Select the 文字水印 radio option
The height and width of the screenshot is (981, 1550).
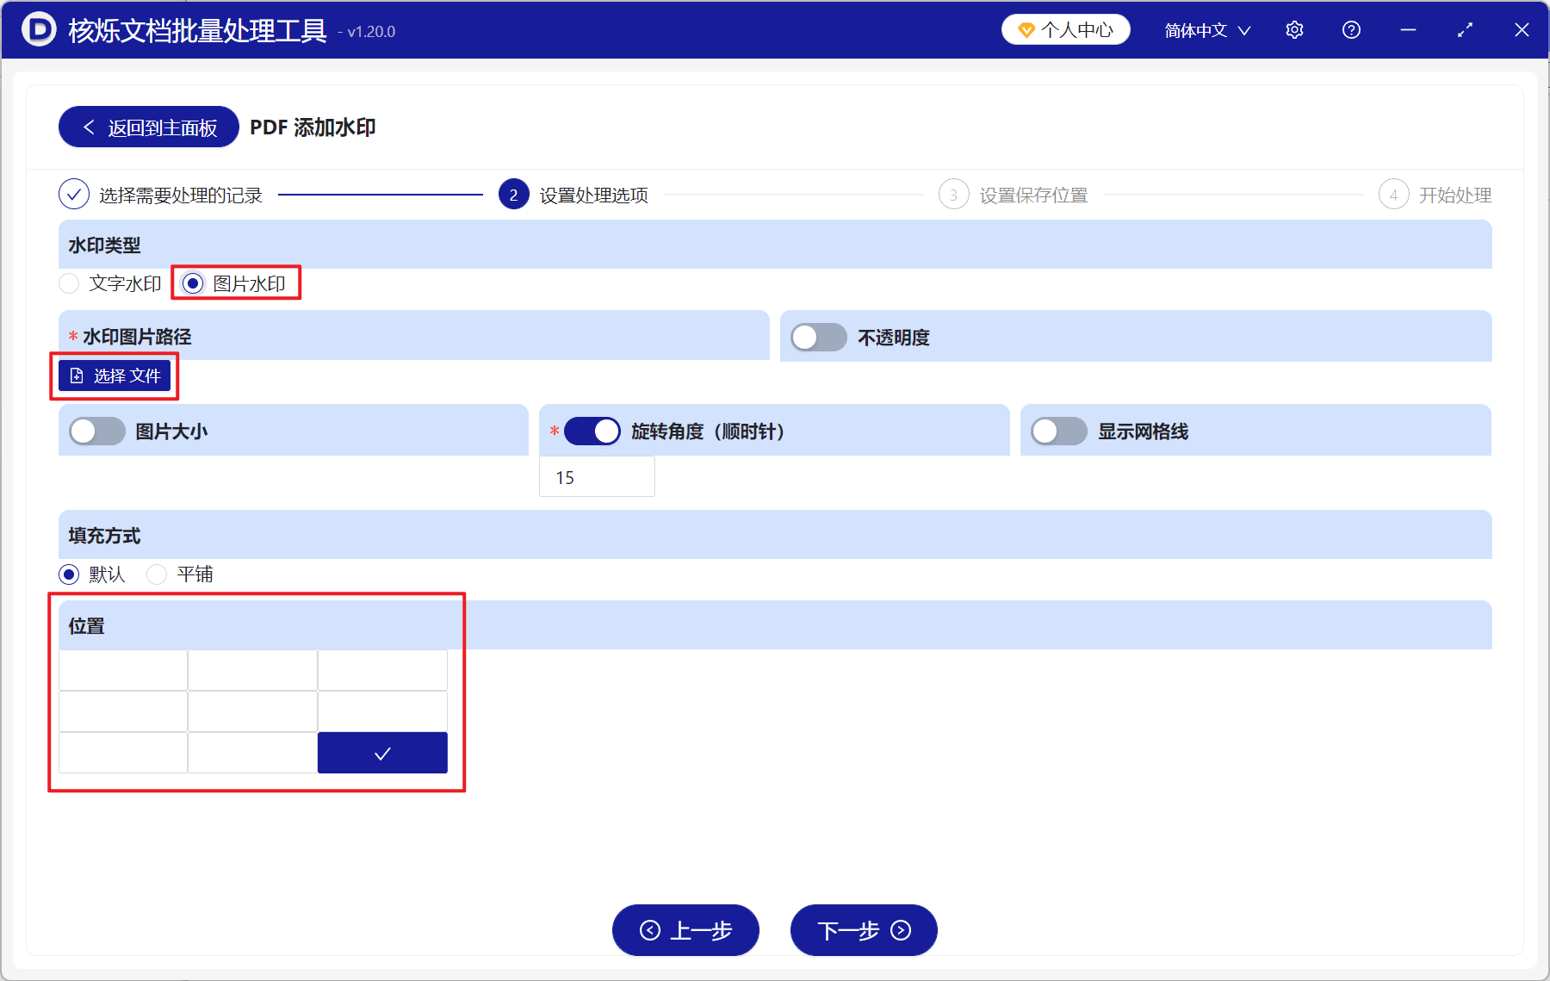(69, 283)
